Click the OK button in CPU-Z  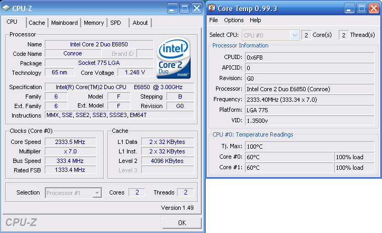click(182, 223)
